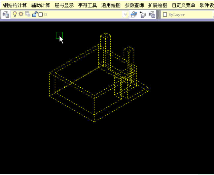Open the 通用绘图 menu
This screenshot has height=175, width=214.
click(111, 5)
